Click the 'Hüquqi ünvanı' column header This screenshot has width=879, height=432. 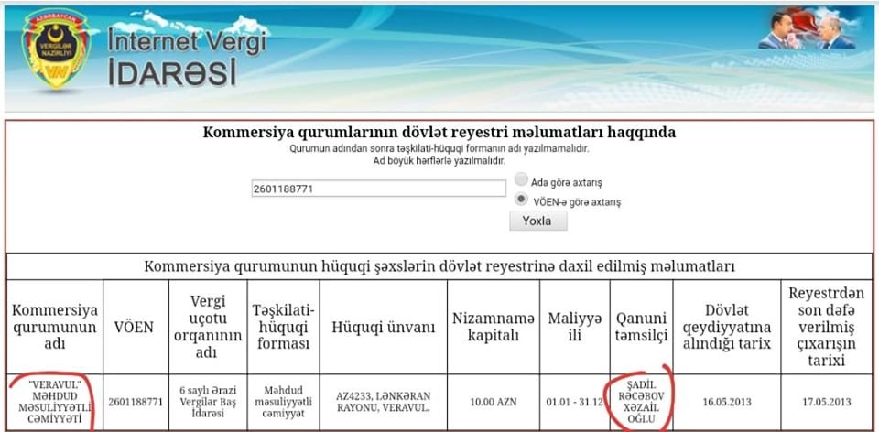[384, 327]
